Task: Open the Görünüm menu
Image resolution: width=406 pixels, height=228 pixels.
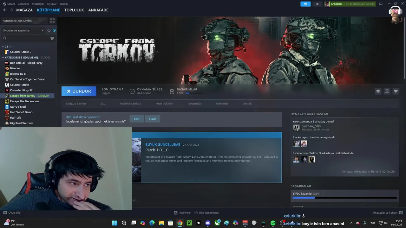Action: coord(23,4)
